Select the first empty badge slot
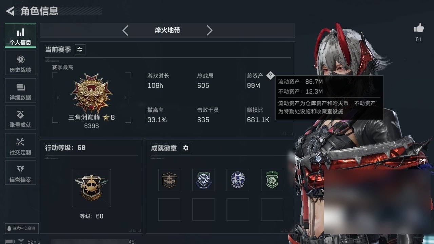The height and width of the screenshot is (244, 434). 169,209
